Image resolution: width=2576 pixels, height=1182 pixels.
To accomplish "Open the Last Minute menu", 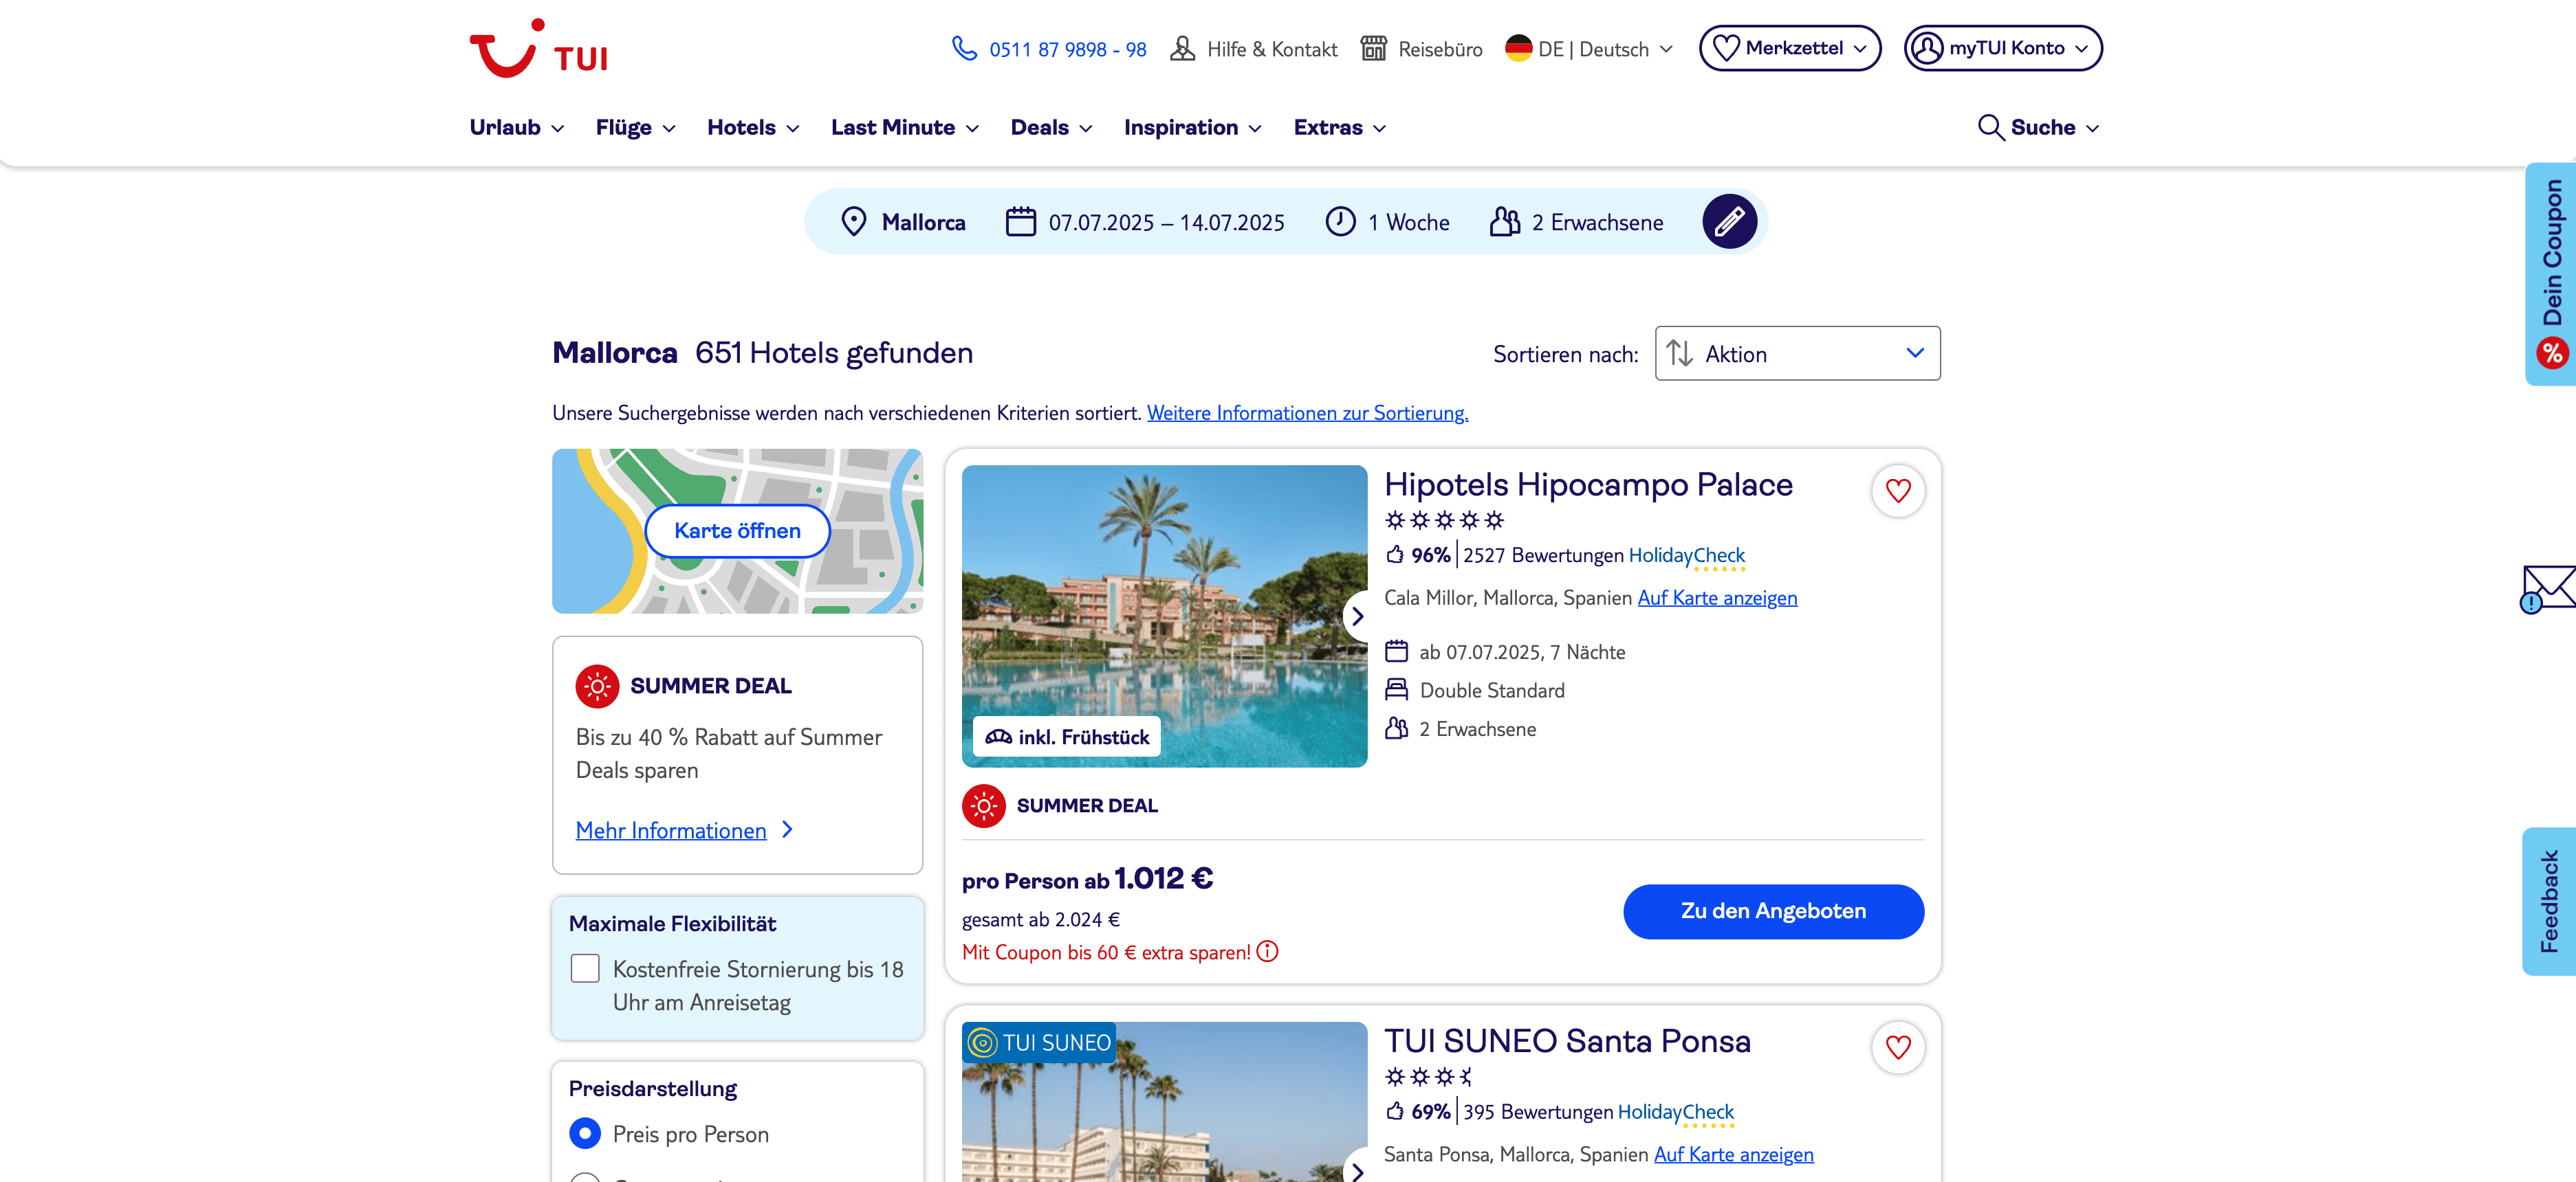I will click(903, 128).
